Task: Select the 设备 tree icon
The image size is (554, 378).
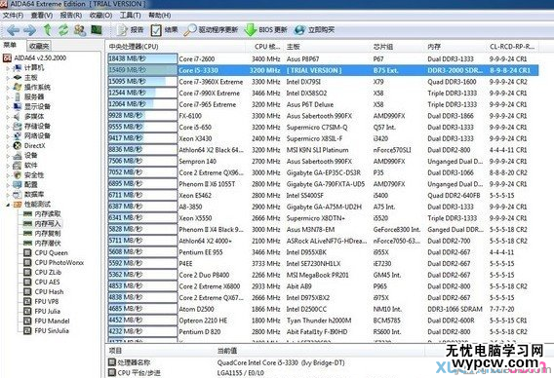Action: tap(17, 155)
